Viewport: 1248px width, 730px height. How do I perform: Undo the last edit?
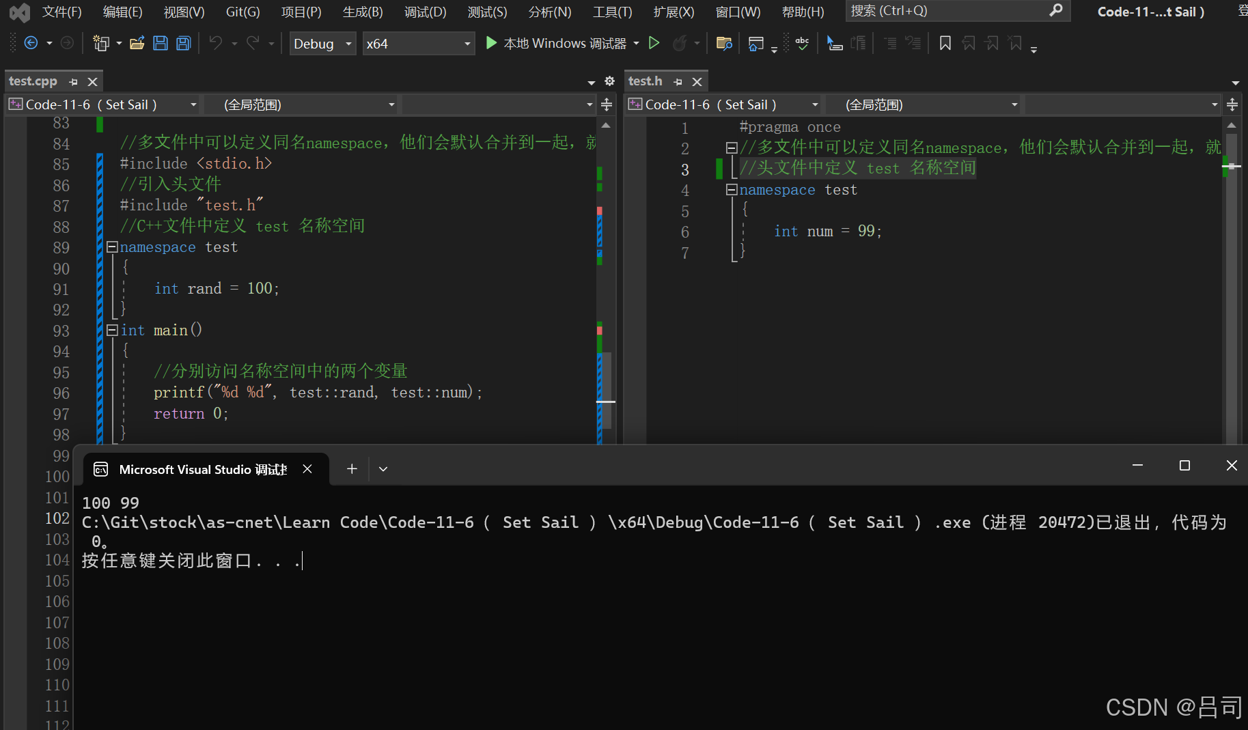(217, 42)
